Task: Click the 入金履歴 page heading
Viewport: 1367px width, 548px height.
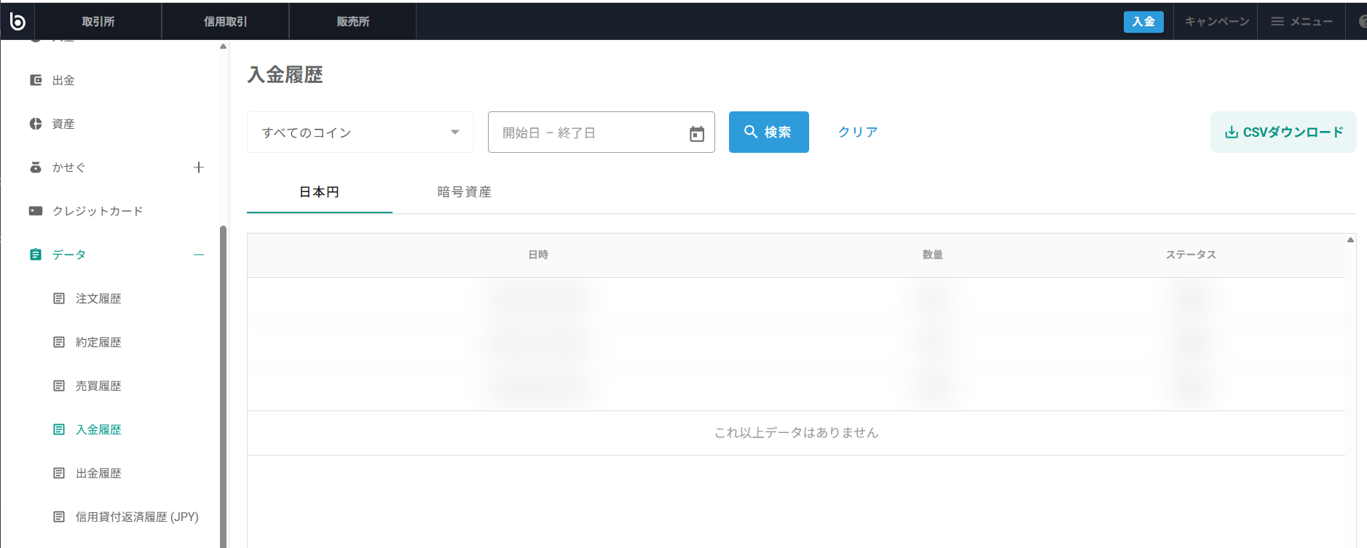Action: click(285, 75)
